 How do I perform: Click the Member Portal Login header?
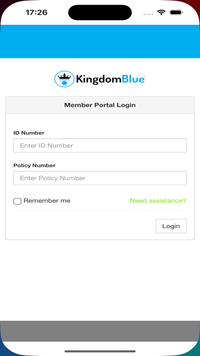(x=100, y=105)
